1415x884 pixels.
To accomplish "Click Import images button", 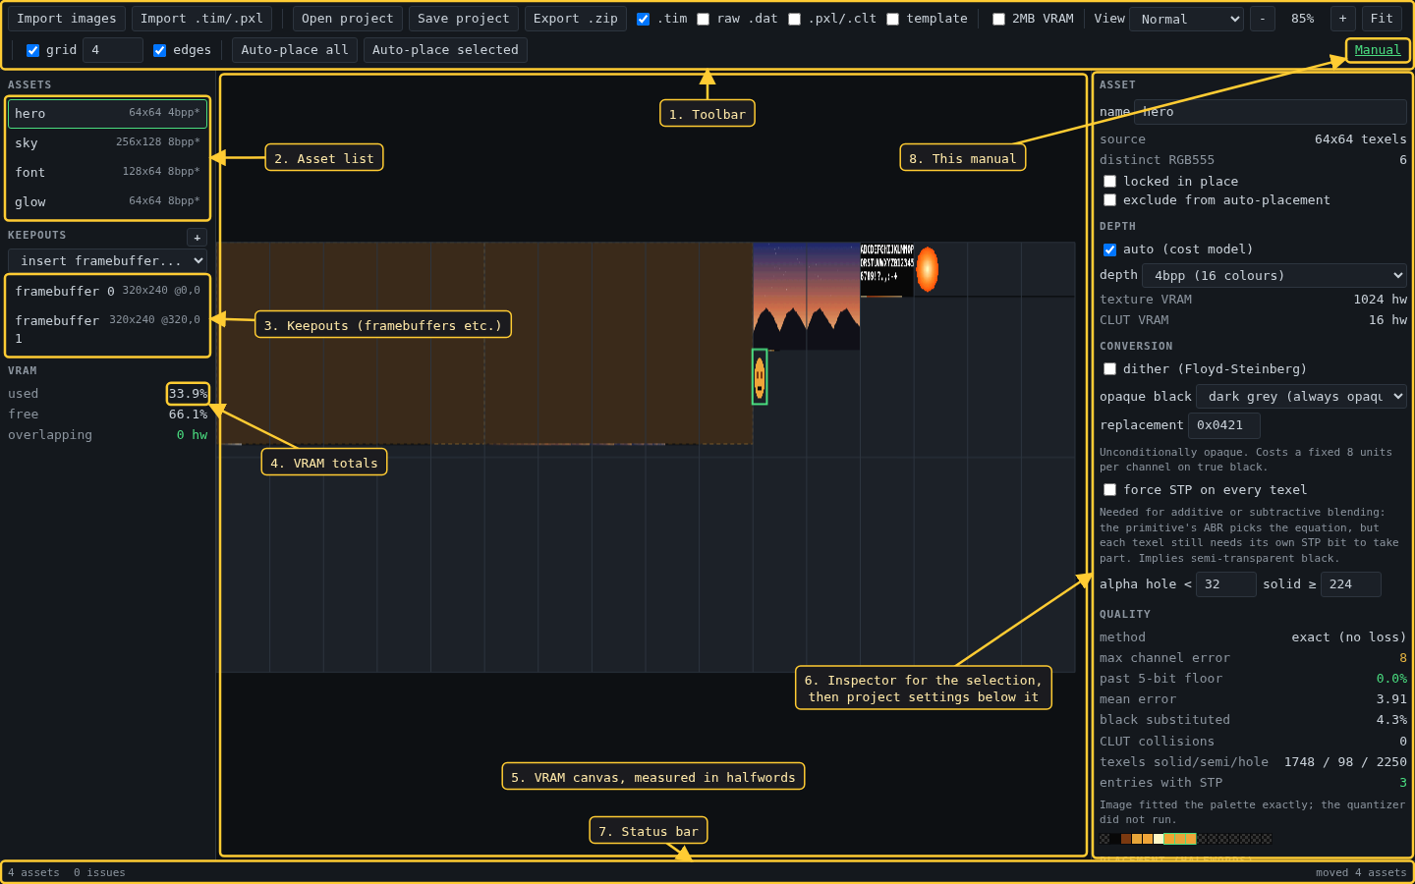I will click(67, 19).
